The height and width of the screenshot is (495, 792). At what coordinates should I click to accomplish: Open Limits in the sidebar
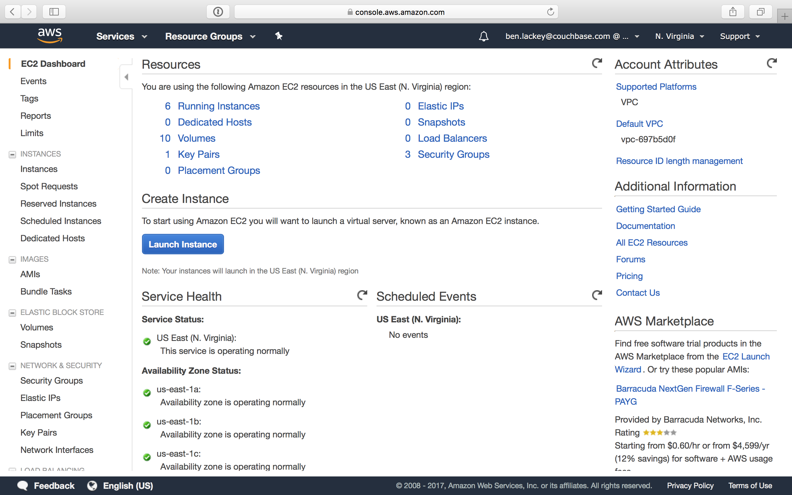tap(32, 133)
